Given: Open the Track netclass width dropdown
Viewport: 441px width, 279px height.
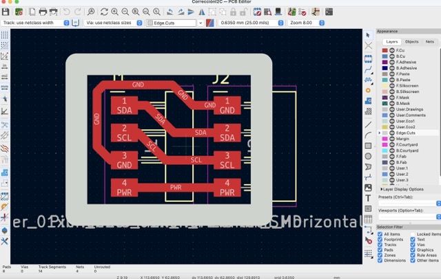Looking at the screenshot, I should [x=35, y=23].
